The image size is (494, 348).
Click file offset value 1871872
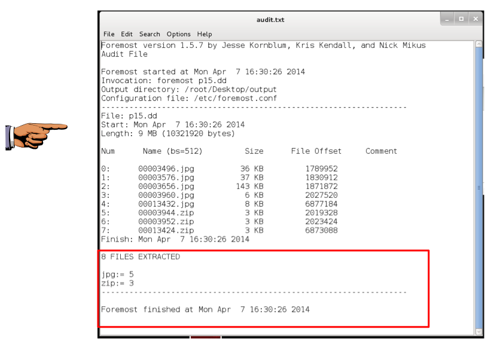(x=321, y=187)
